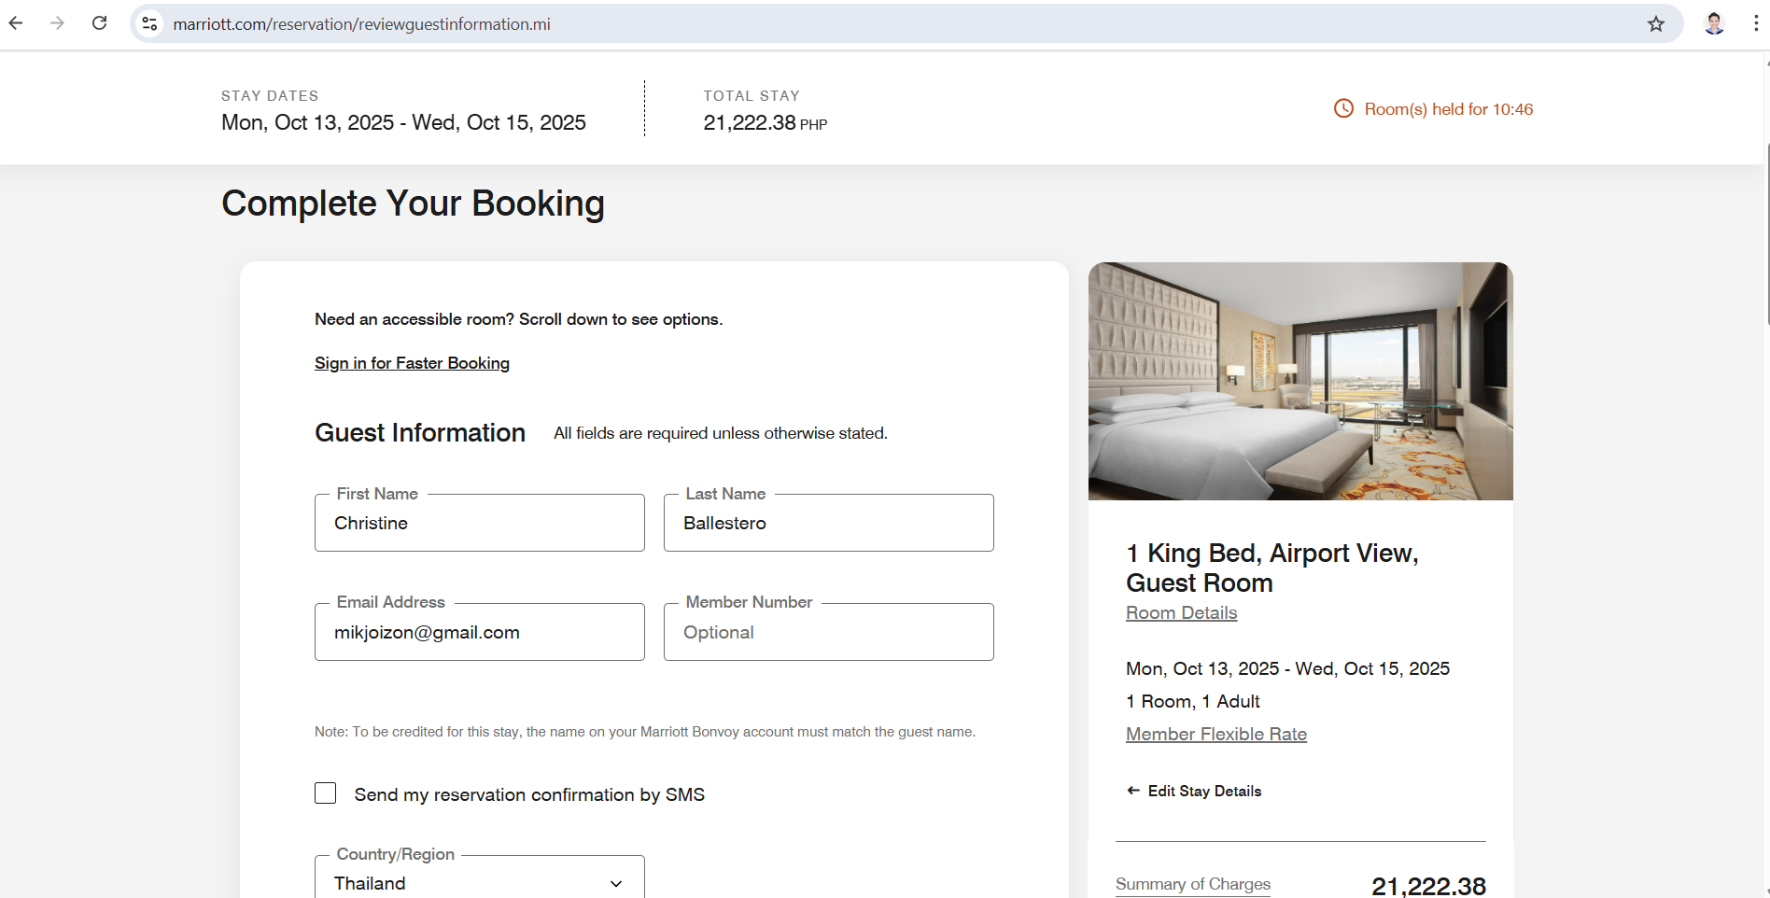Click the browser back arrow

point(16,23)
